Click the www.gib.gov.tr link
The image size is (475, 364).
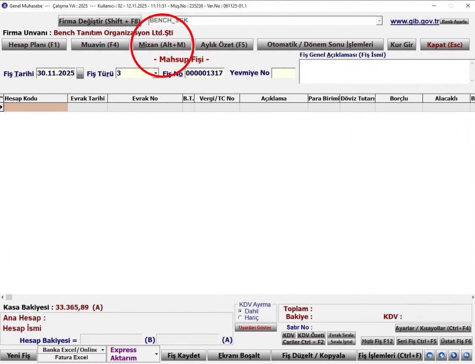tap(415, 21)
